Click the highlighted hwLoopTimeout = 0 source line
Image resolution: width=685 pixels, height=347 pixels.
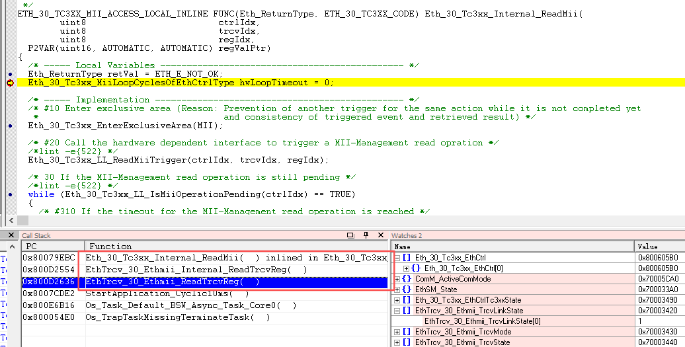coord(351,83)
